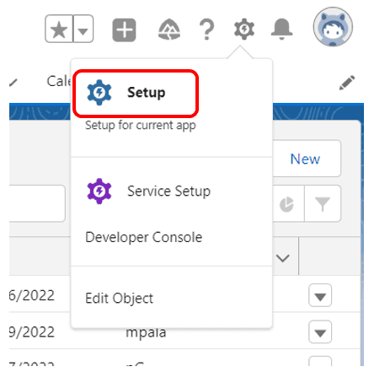Click the Setup gear icon in header

(x=244, y=29)
